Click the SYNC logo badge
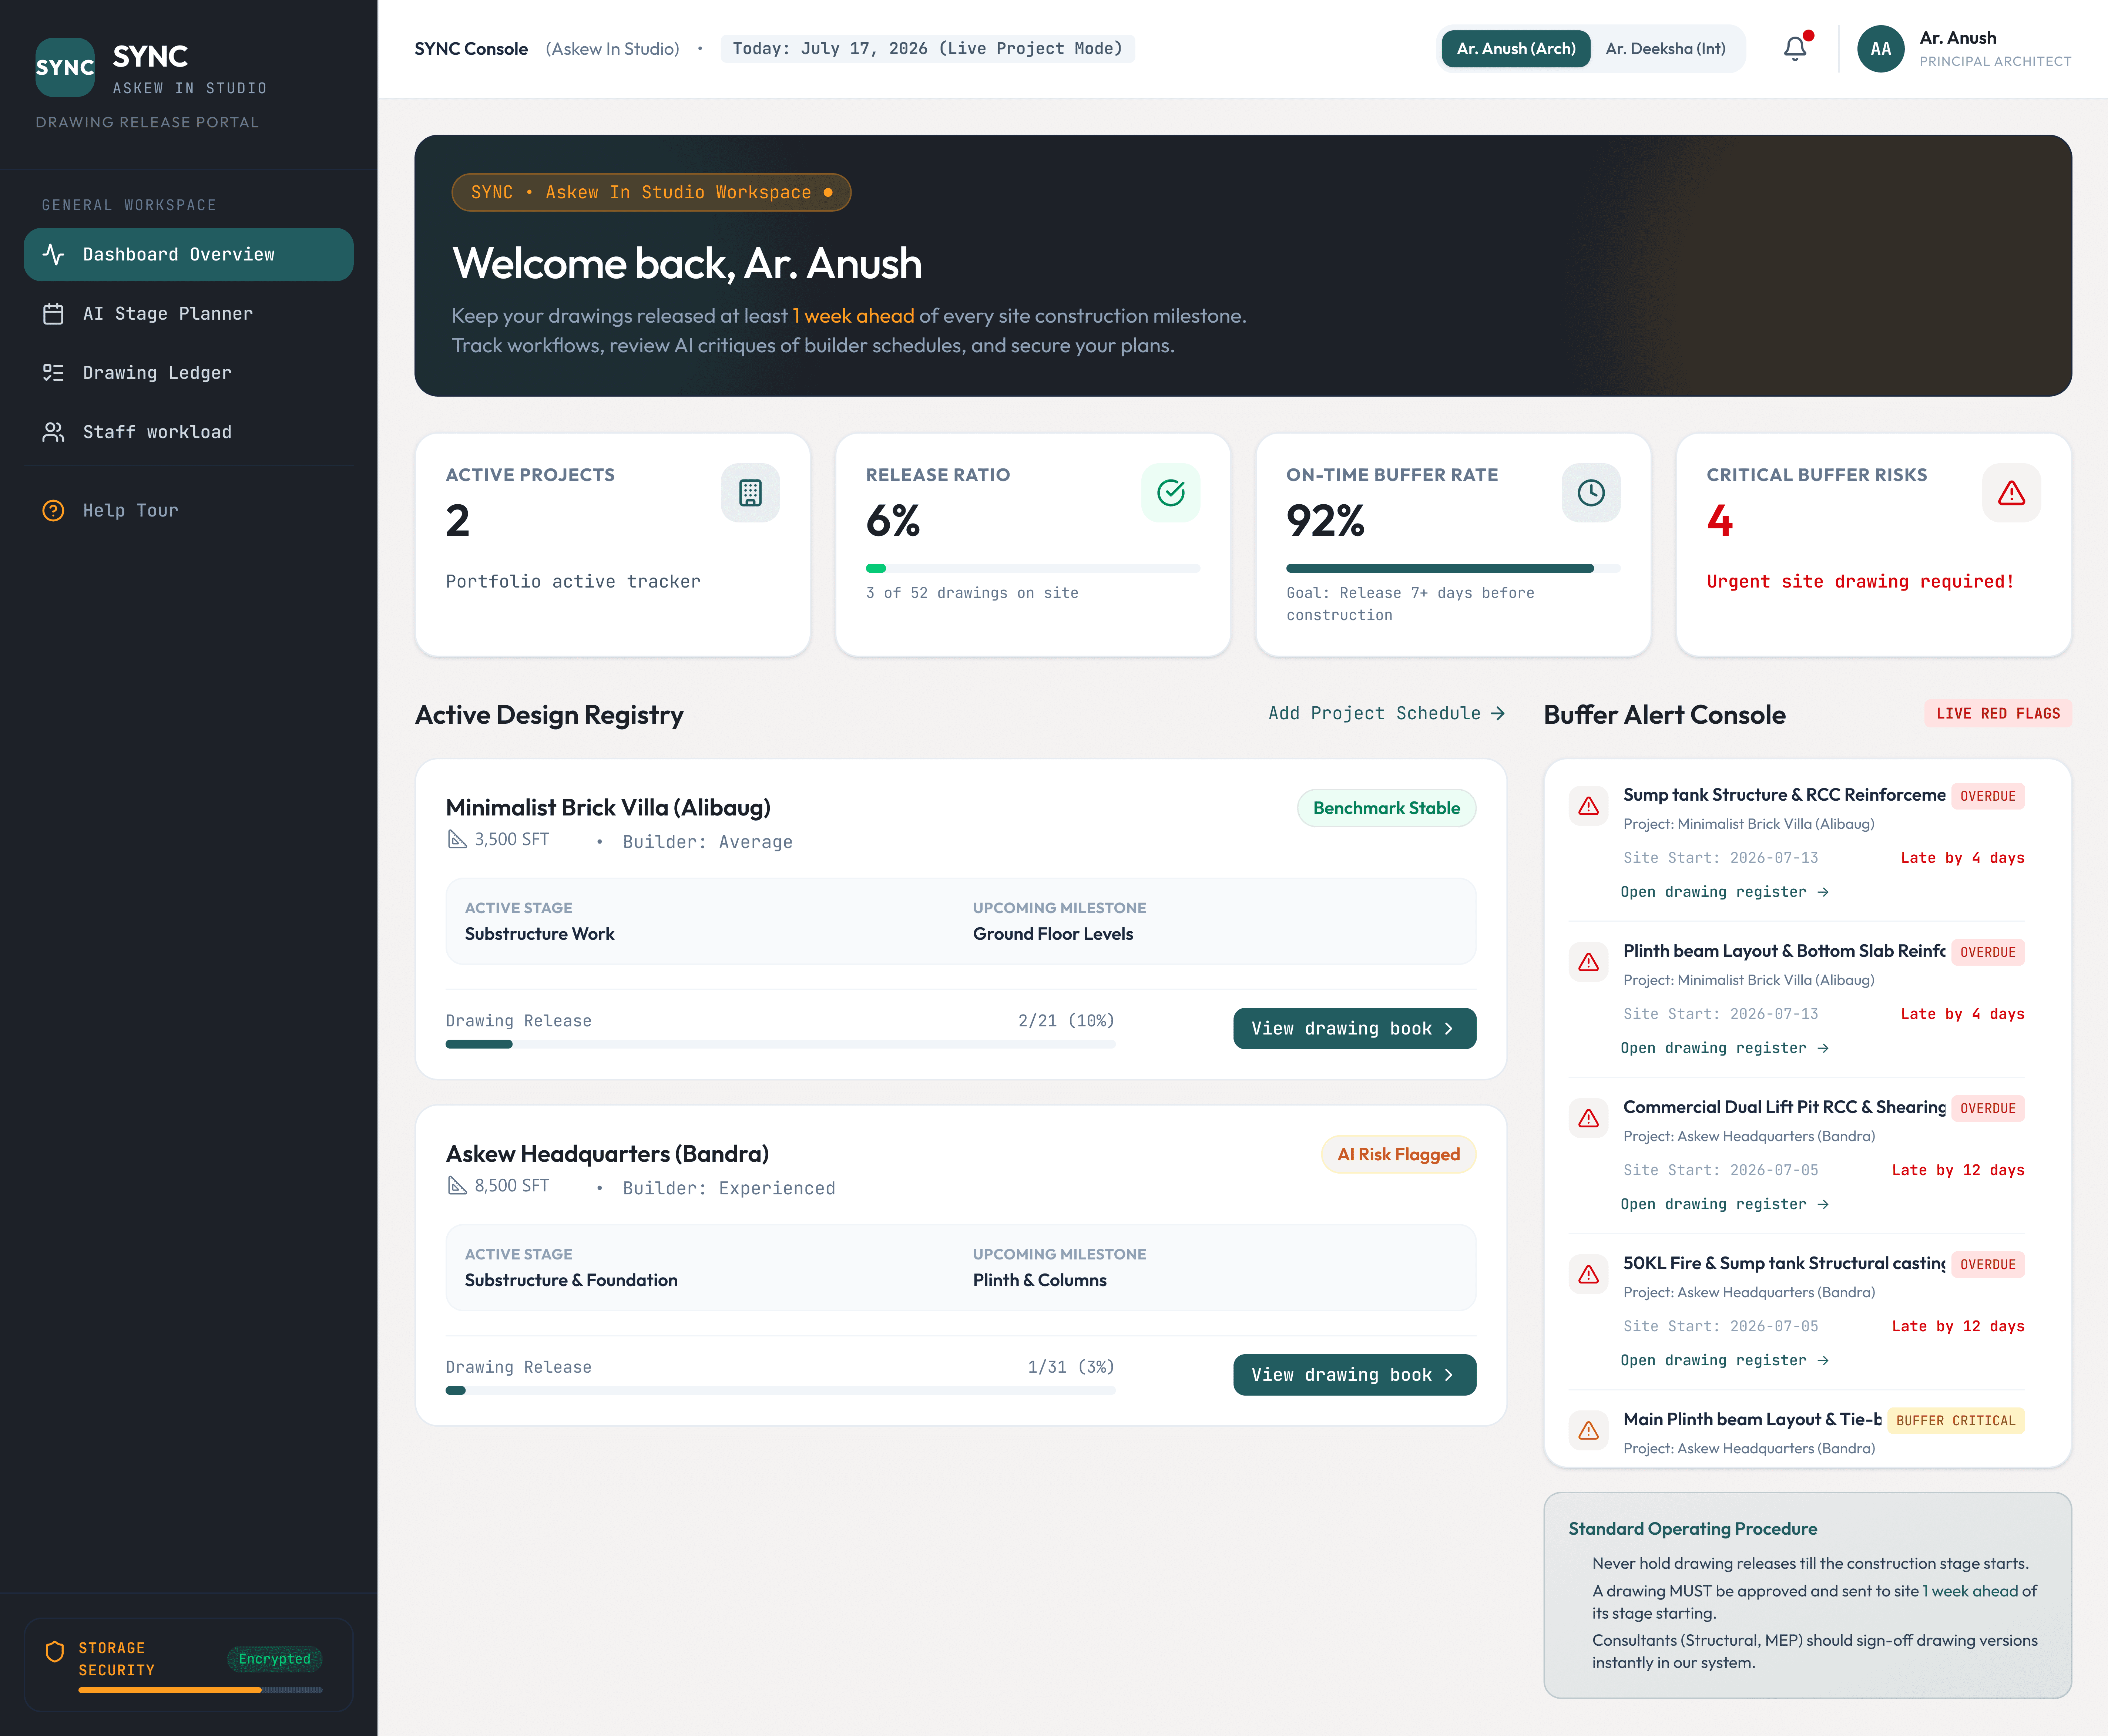This screenshot has height=1736, width=2108. point(65,67)
